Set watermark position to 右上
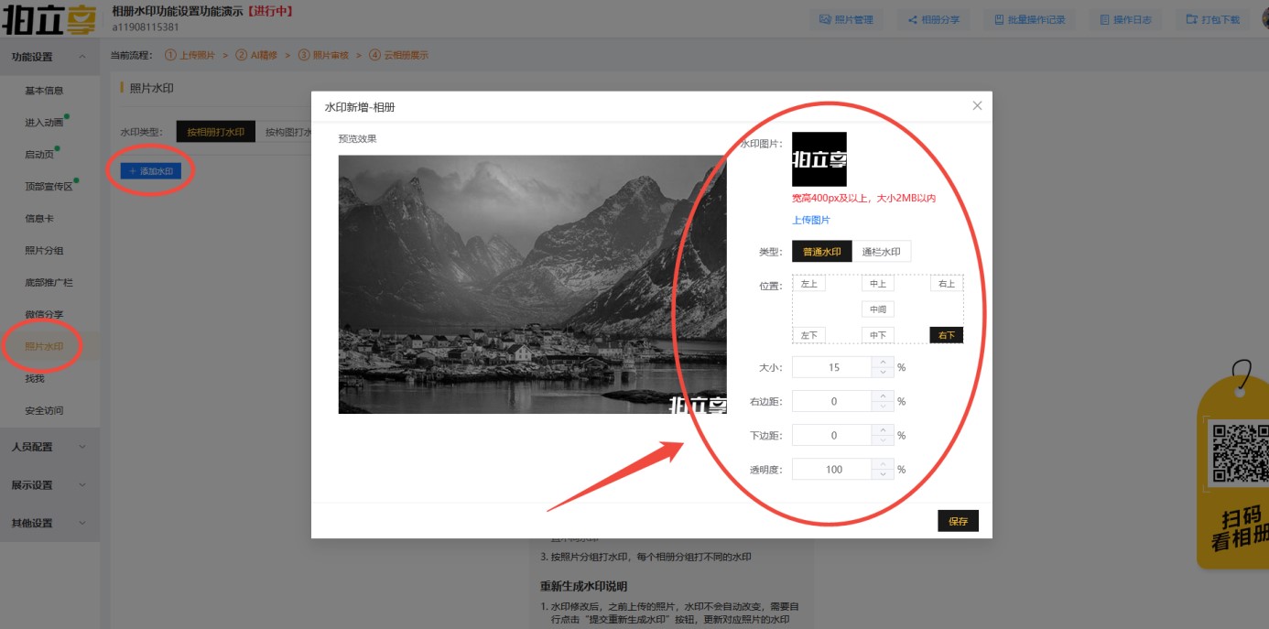 click(x=946, y=284)
